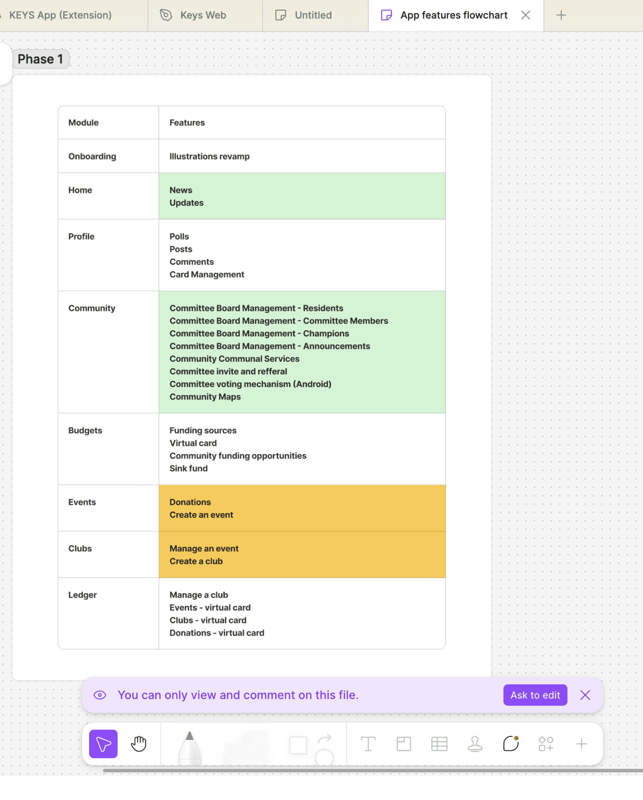Close the App features flowchart tab
The image size is (643, 800).
pyautogui.click(x=526, y=15)
